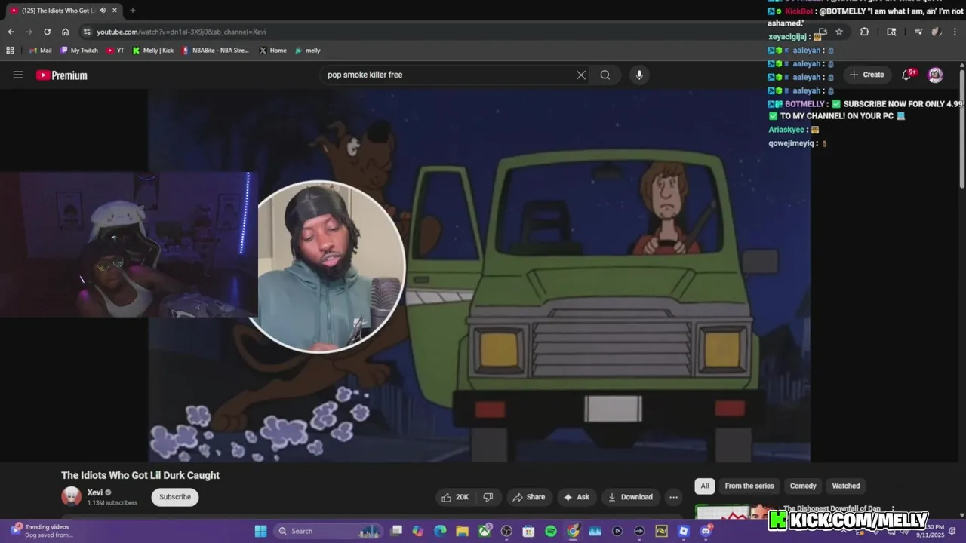Open File Explorer from the taskbar

pos(462,531)
